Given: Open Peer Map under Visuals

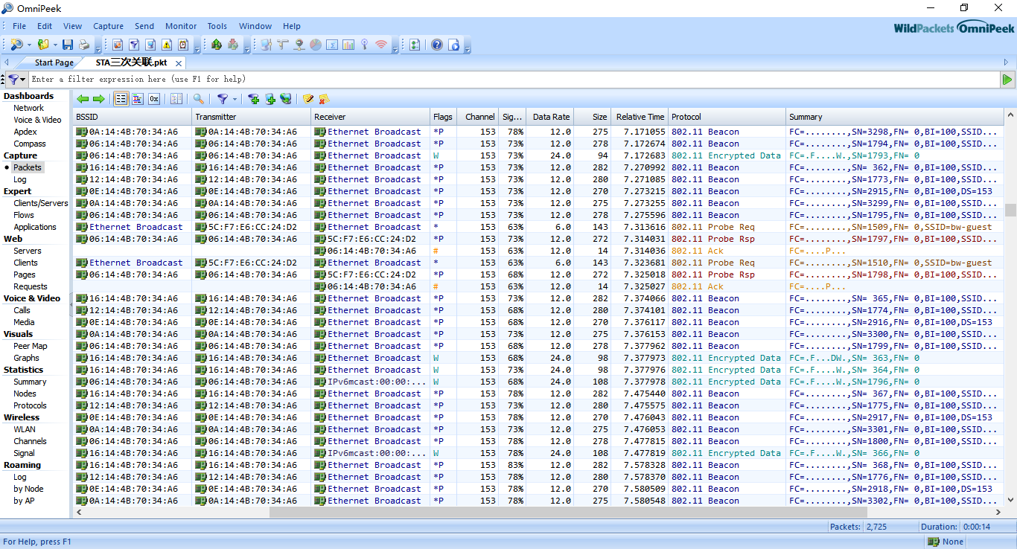Looking at the screenshot, I should point(30,346).
